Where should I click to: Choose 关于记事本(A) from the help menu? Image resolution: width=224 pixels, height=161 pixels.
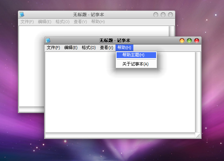click(x=136, y=64)
